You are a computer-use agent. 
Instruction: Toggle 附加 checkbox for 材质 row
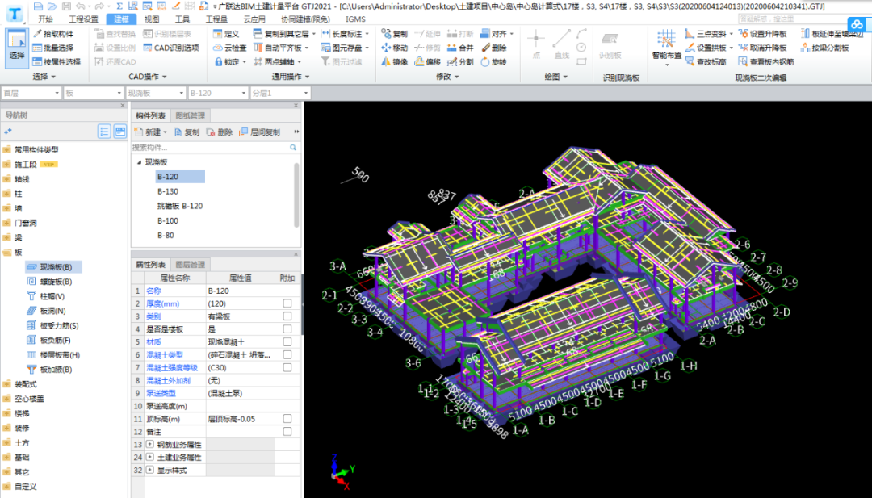287,341
